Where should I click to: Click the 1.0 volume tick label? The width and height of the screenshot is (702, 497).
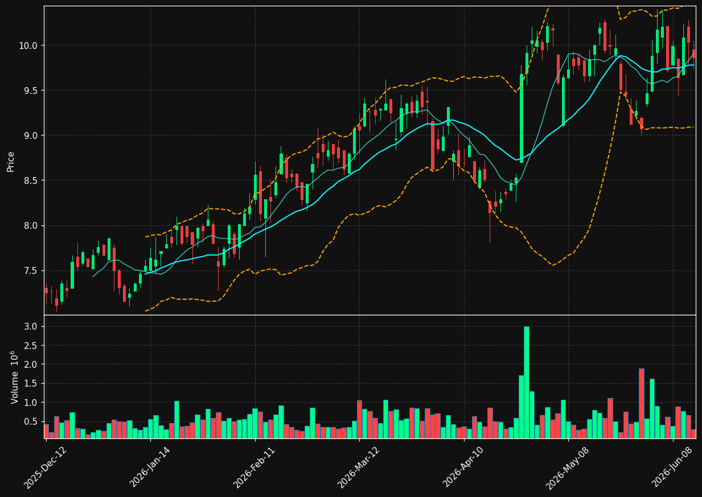pyautogui.click(x=30, y=402)
